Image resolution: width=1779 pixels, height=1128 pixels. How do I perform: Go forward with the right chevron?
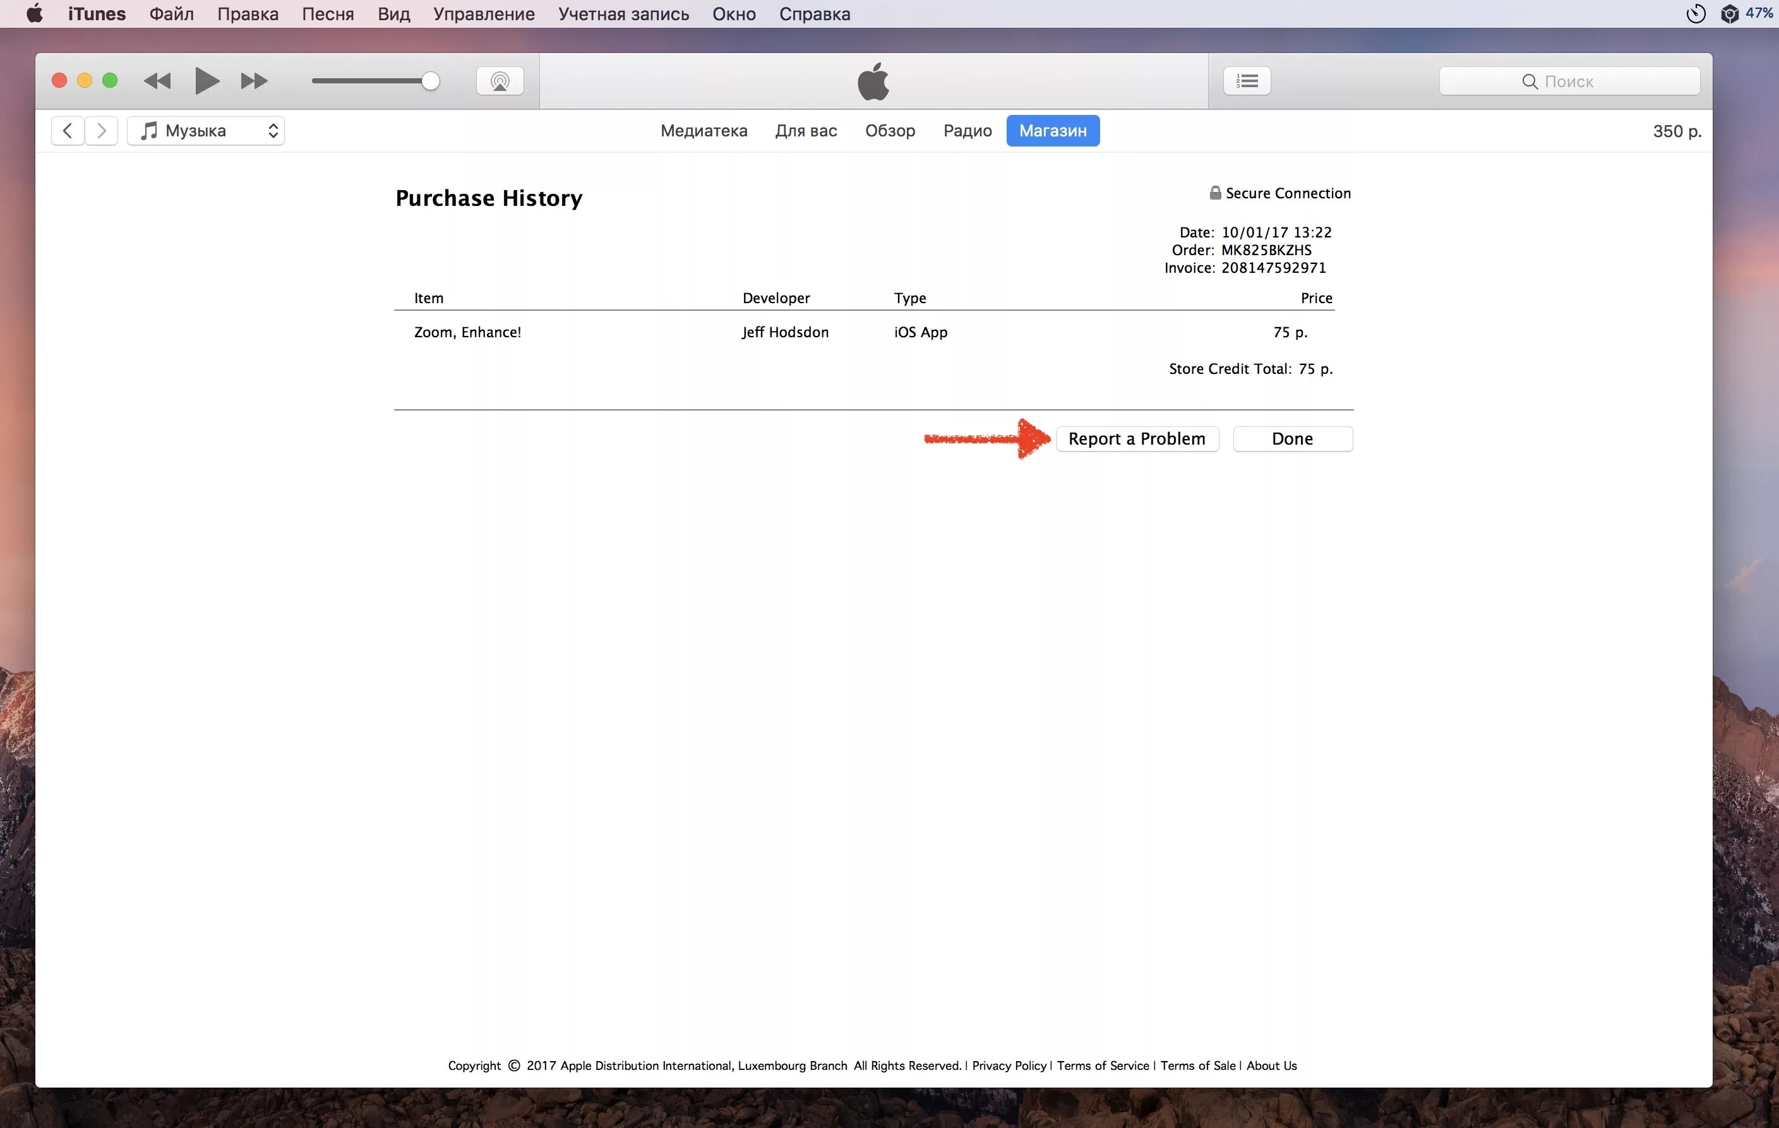click(101, 131)
